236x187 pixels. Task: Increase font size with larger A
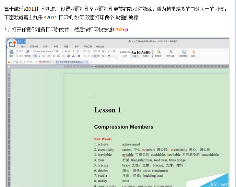pyautogui.click(x=66, y=52)
